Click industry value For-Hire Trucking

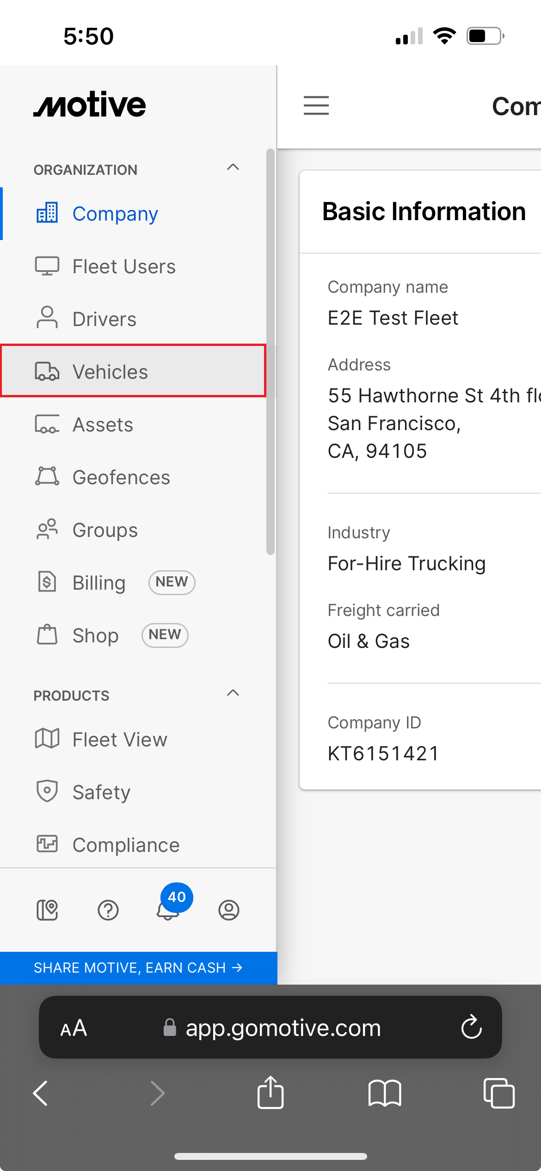pos(407,564)
